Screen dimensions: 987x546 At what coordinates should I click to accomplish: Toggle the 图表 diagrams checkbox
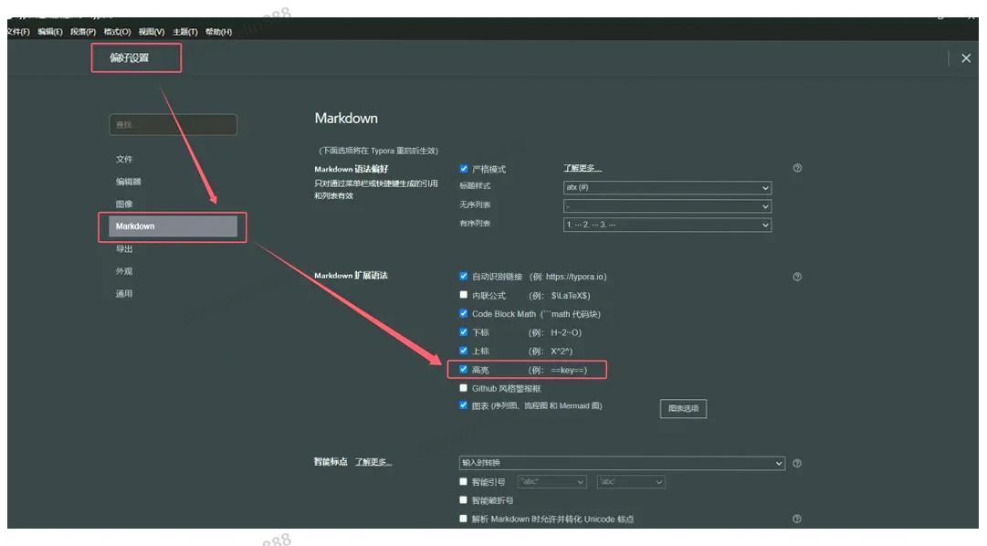tap(463, 404)
